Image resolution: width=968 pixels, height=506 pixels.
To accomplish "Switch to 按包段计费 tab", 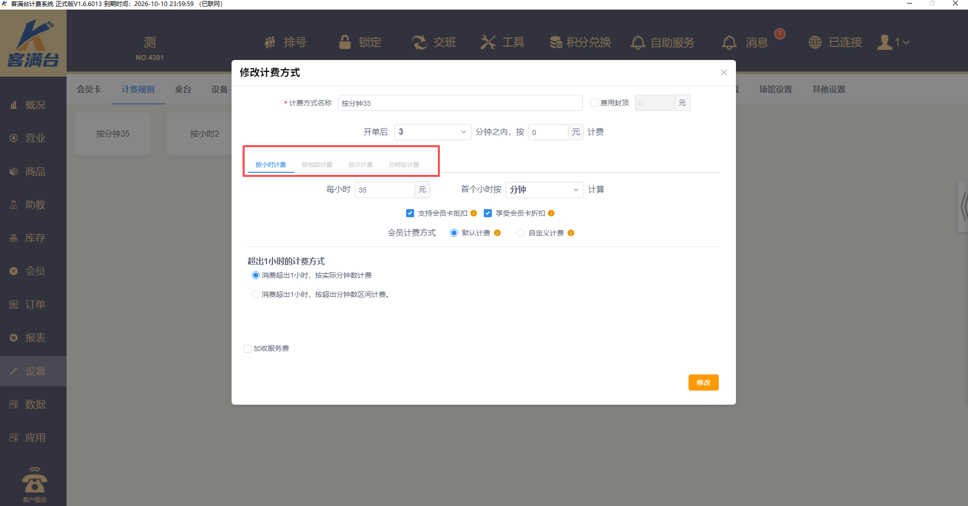I will pyautogui.click(x=317, y=165).
